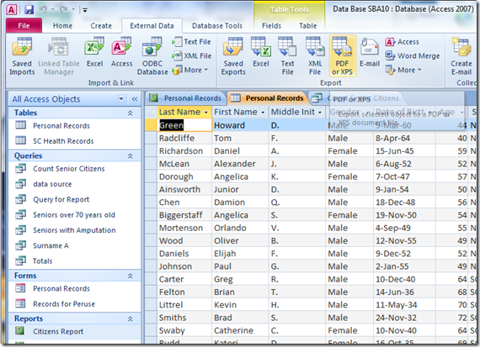Open the File tab
The height and width of the screenshot is (347, 480).
pos(24,26)
